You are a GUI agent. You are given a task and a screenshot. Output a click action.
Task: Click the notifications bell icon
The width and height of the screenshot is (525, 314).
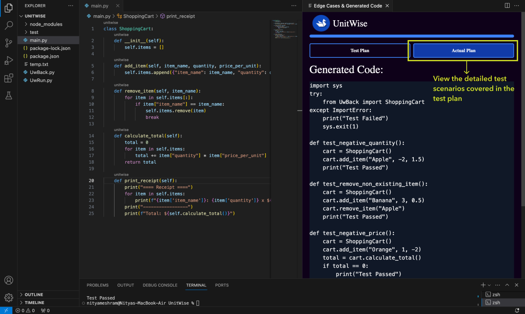click(517, 310)
